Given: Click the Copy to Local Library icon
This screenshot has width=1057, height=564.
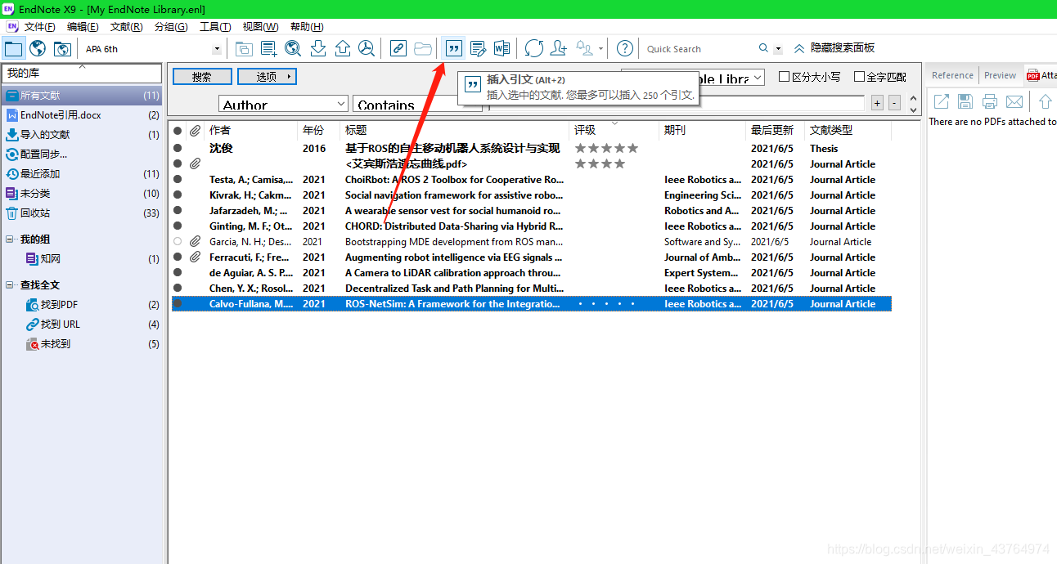Looking at the screenshot, I should pyautogui.click(x=244, y=48).
